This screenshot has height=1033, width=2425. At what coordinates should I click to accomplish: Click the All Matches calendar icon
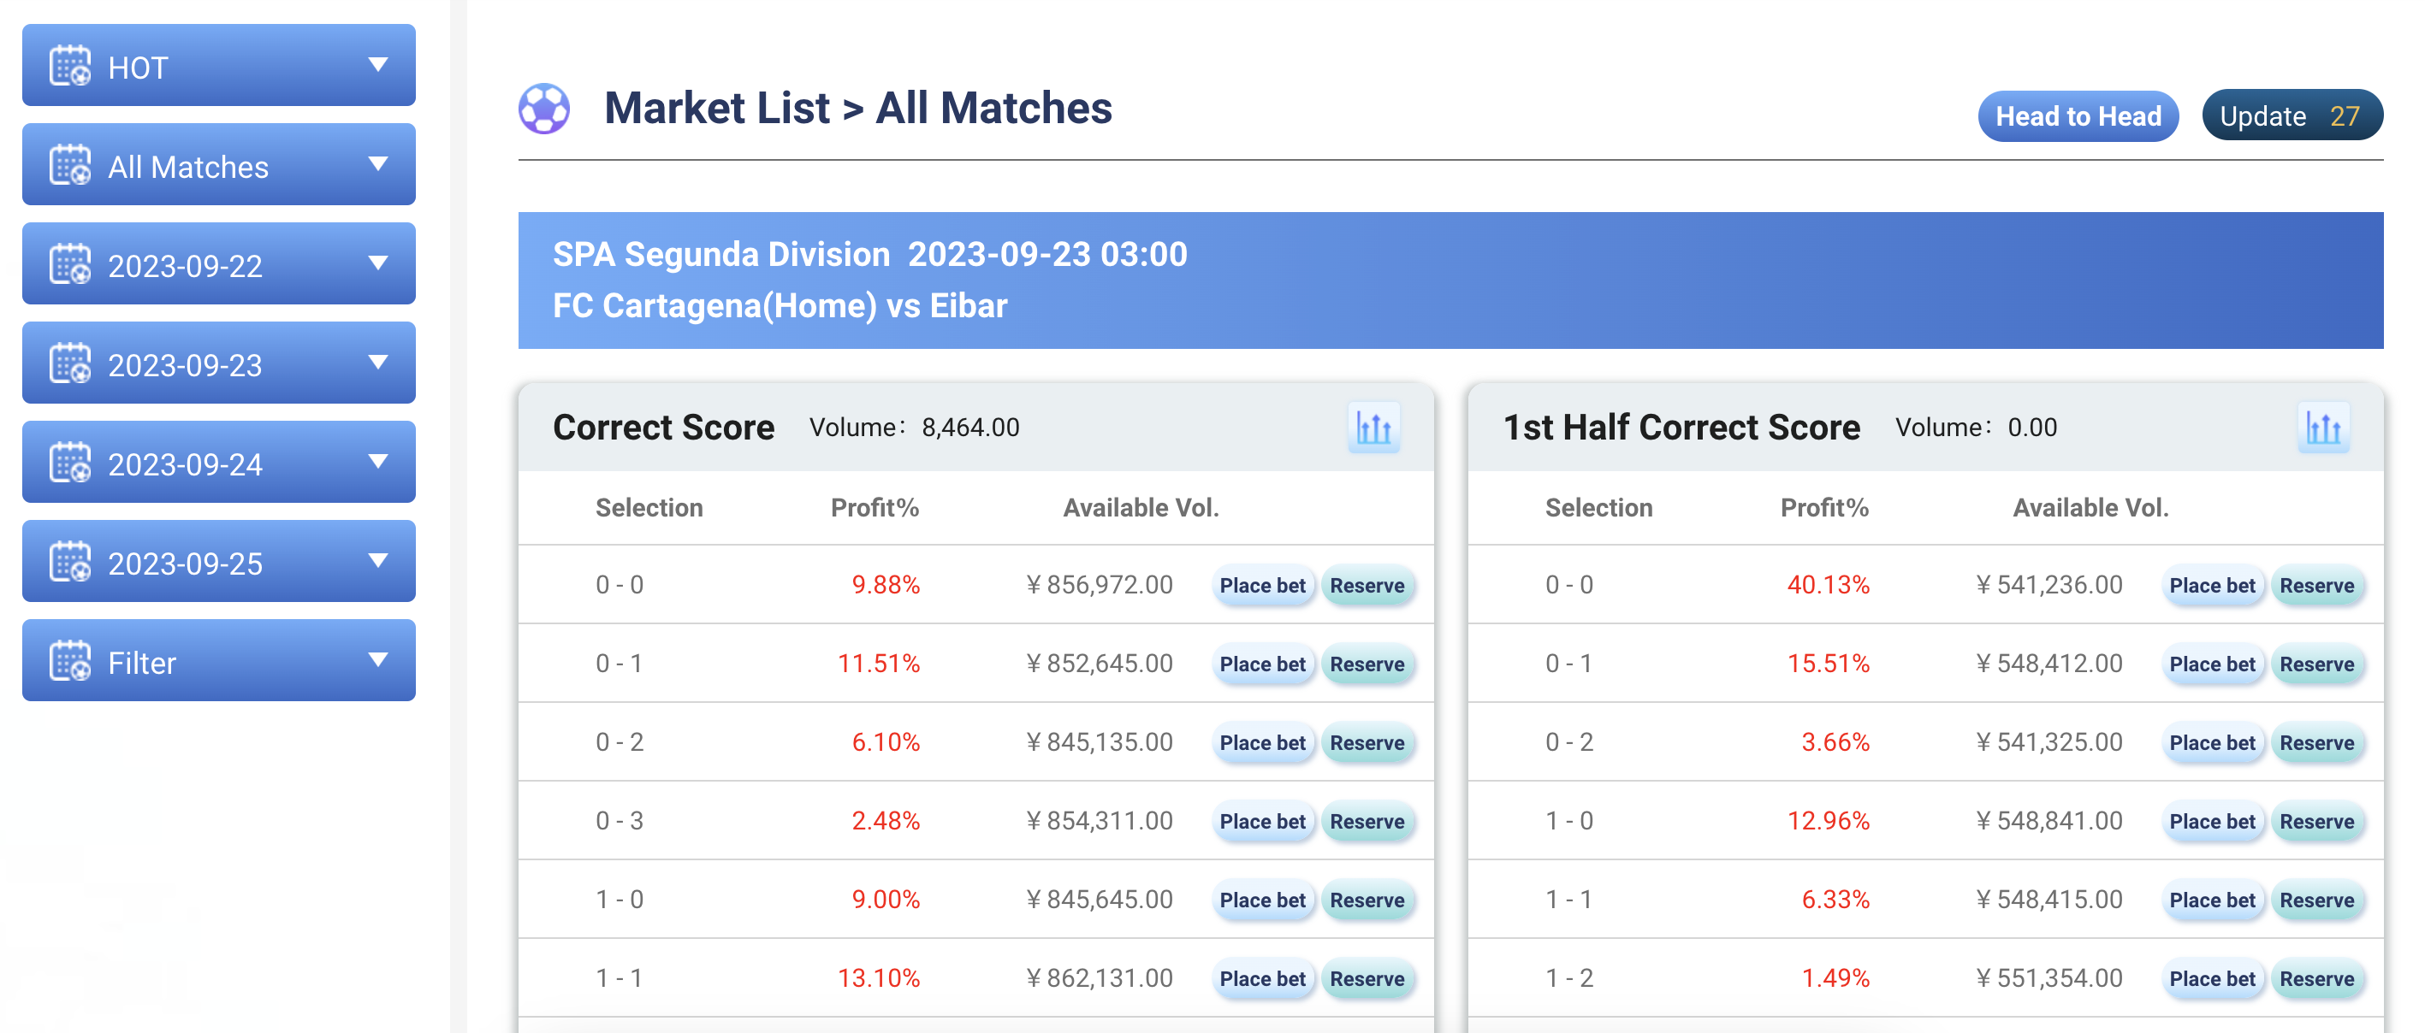click(71, 165)
